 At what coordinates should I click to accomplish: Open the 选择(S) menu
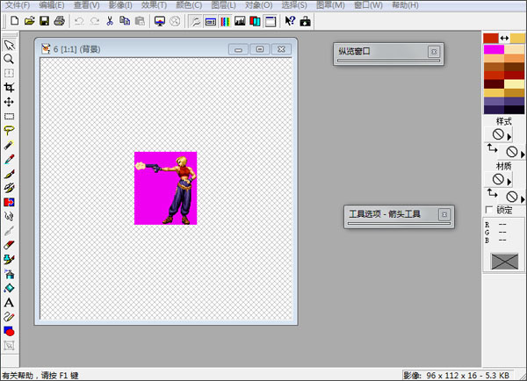[294, 5]
